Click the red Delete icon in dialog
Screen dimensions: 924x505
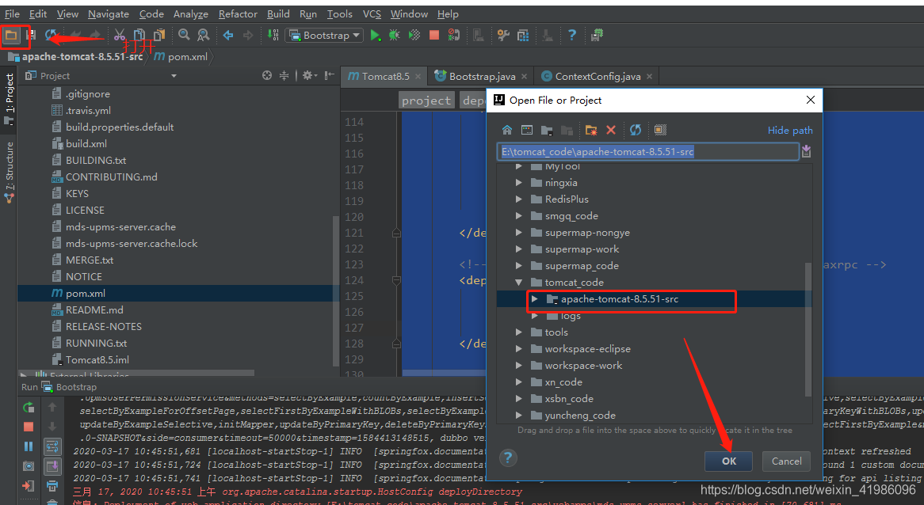coord(611,130)
